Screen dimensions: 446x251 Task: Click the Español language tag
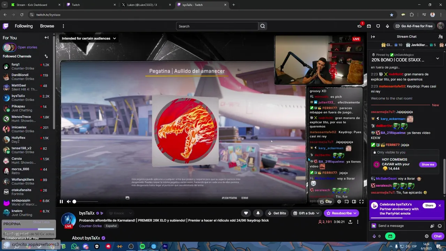pos(111,226)
